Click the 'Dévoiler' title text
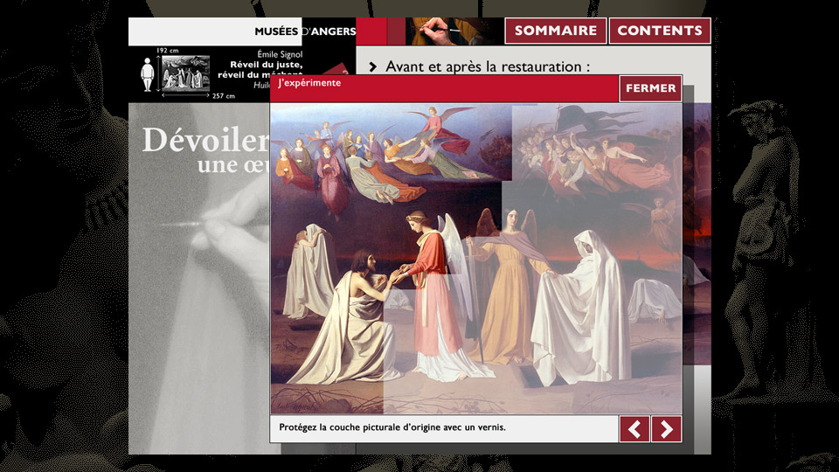Viewport: 839px width, 472px height. pyautogui.click(x=205, y=140)
